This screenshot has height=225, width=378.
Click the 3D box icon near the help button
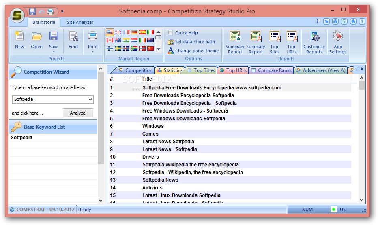(335, 22)
